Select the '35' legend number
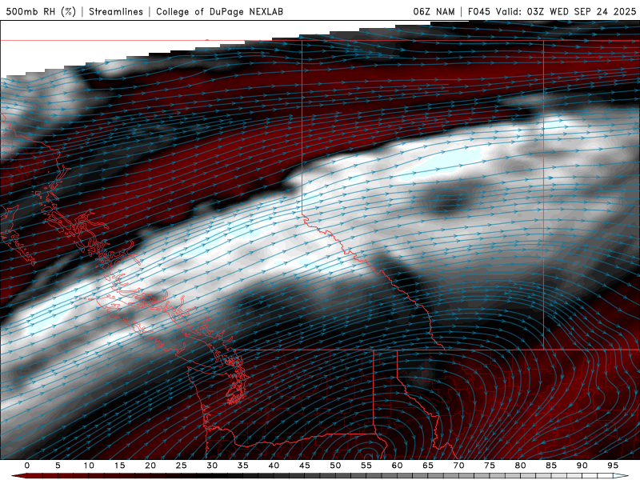 [x=242, y=466]
